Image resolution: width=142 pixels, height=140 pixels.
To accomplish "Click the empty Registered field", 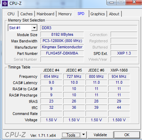I will coord(124,41).
